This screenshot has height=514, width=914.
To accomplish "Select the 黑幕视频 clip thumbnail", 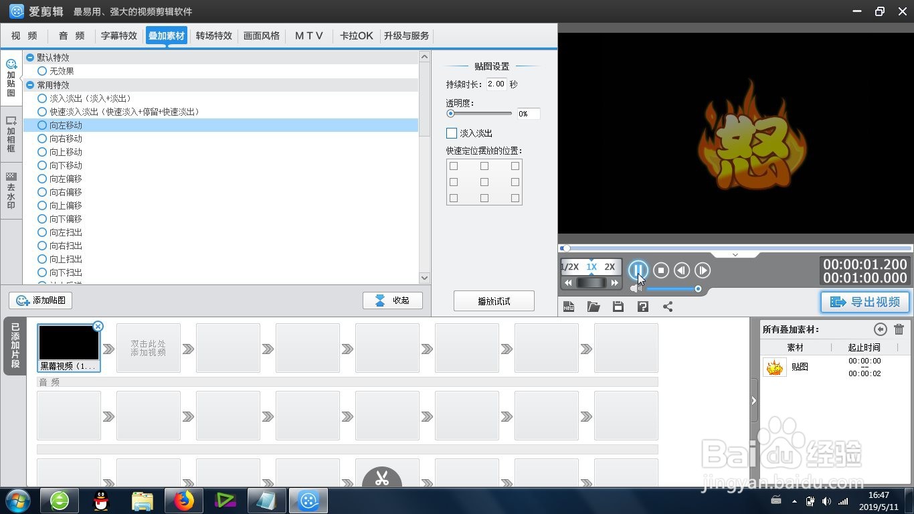I will click(x=69, y=342).
